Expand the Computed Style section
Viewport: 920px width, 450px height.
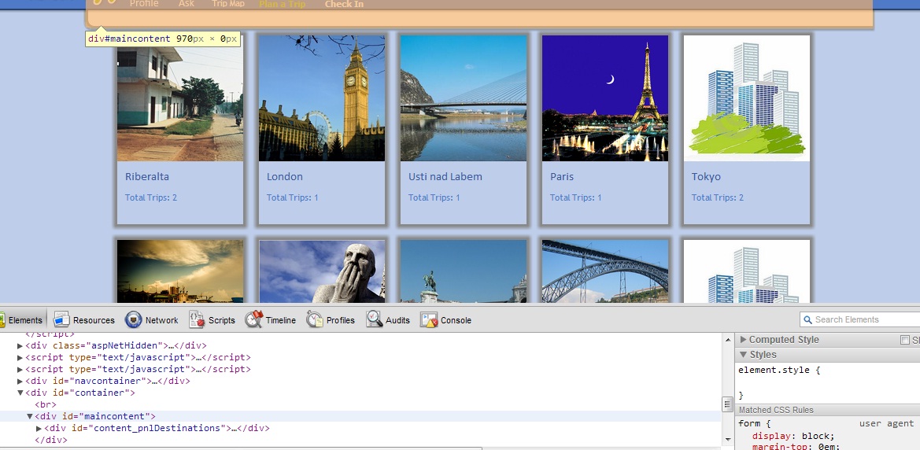(x=744, y=340)
